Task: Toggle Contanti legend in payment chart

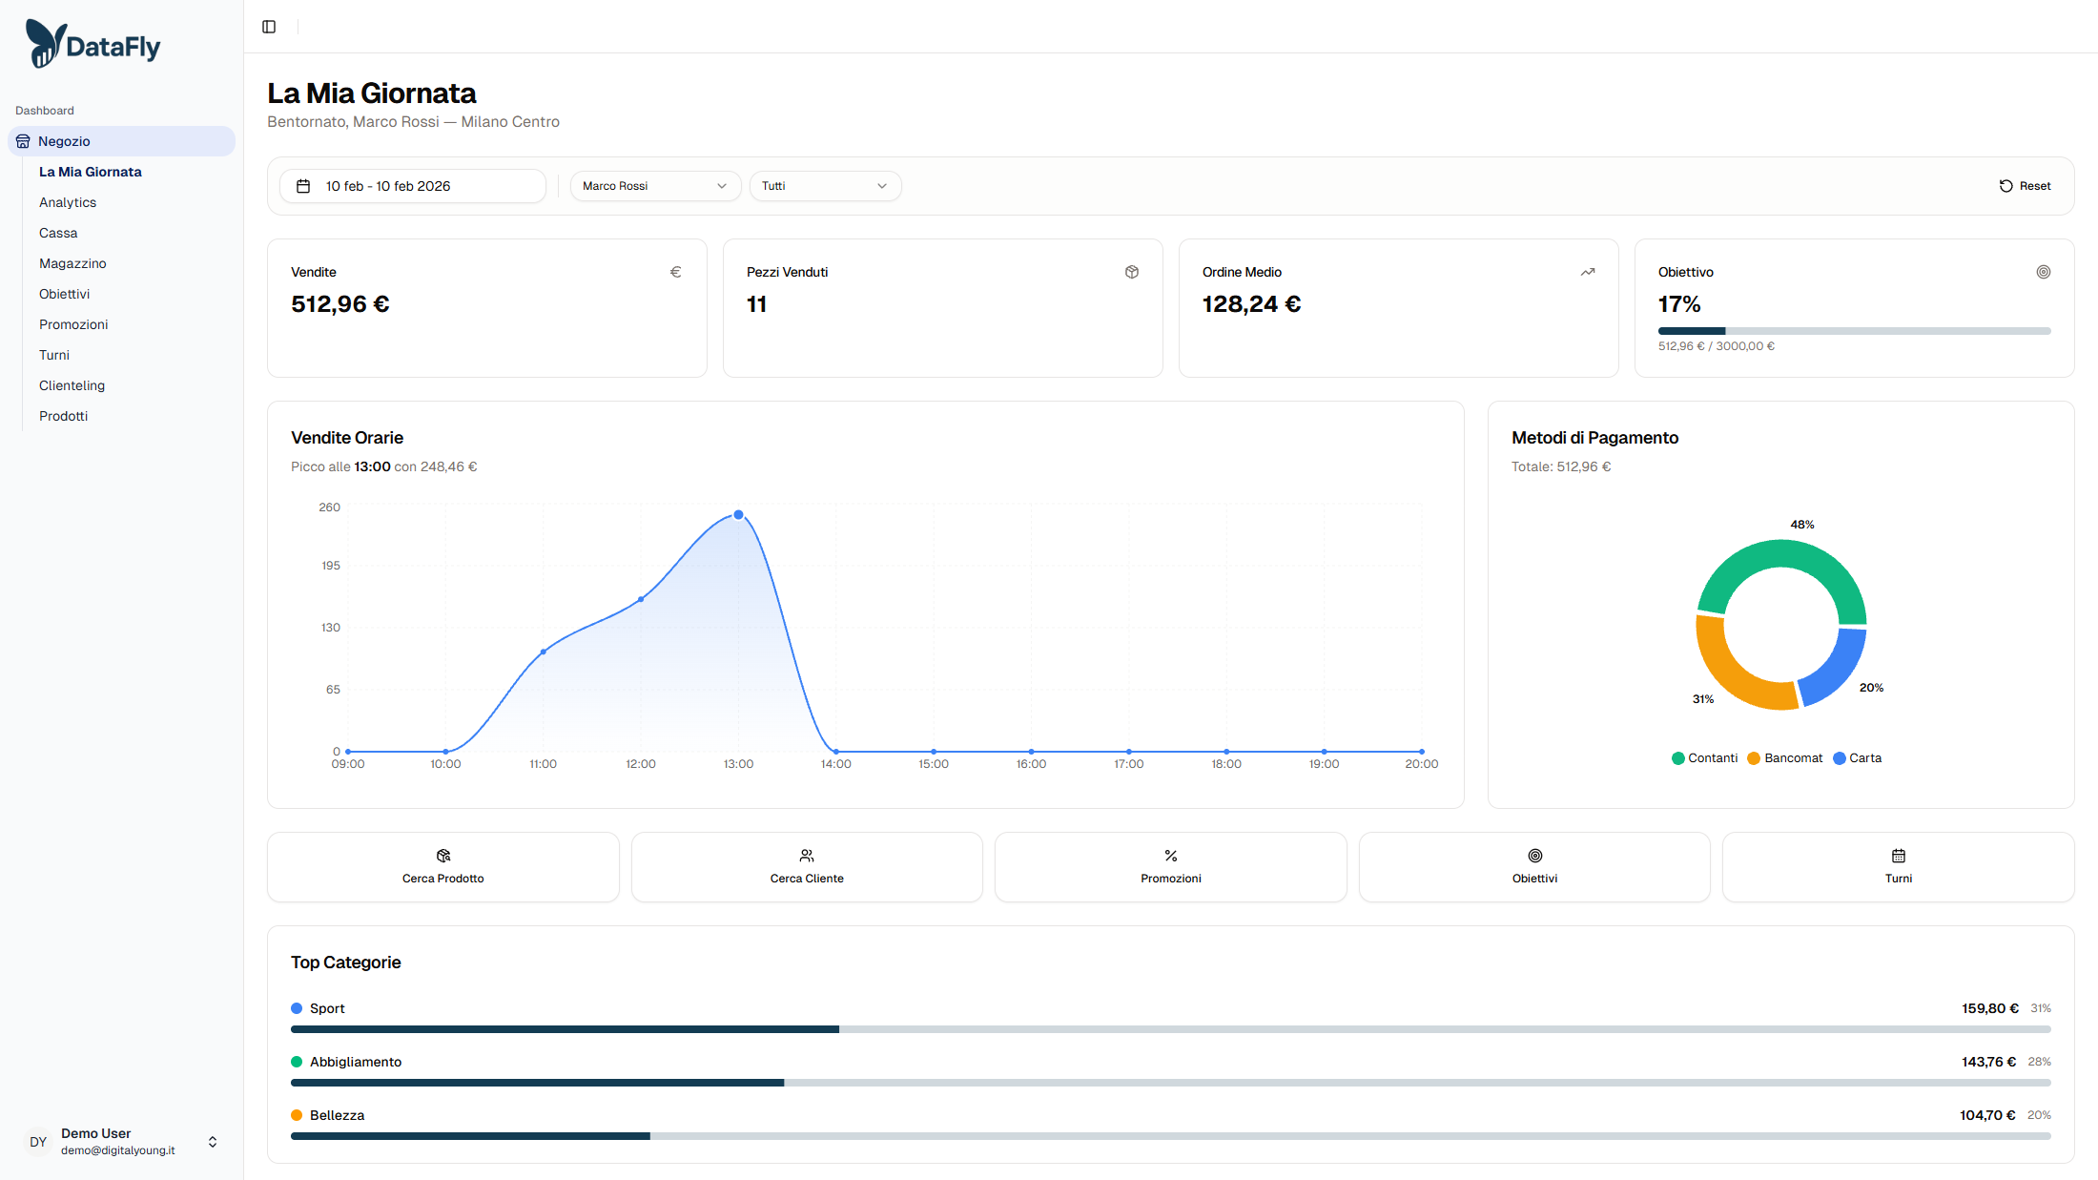Action: point(1704,758)
